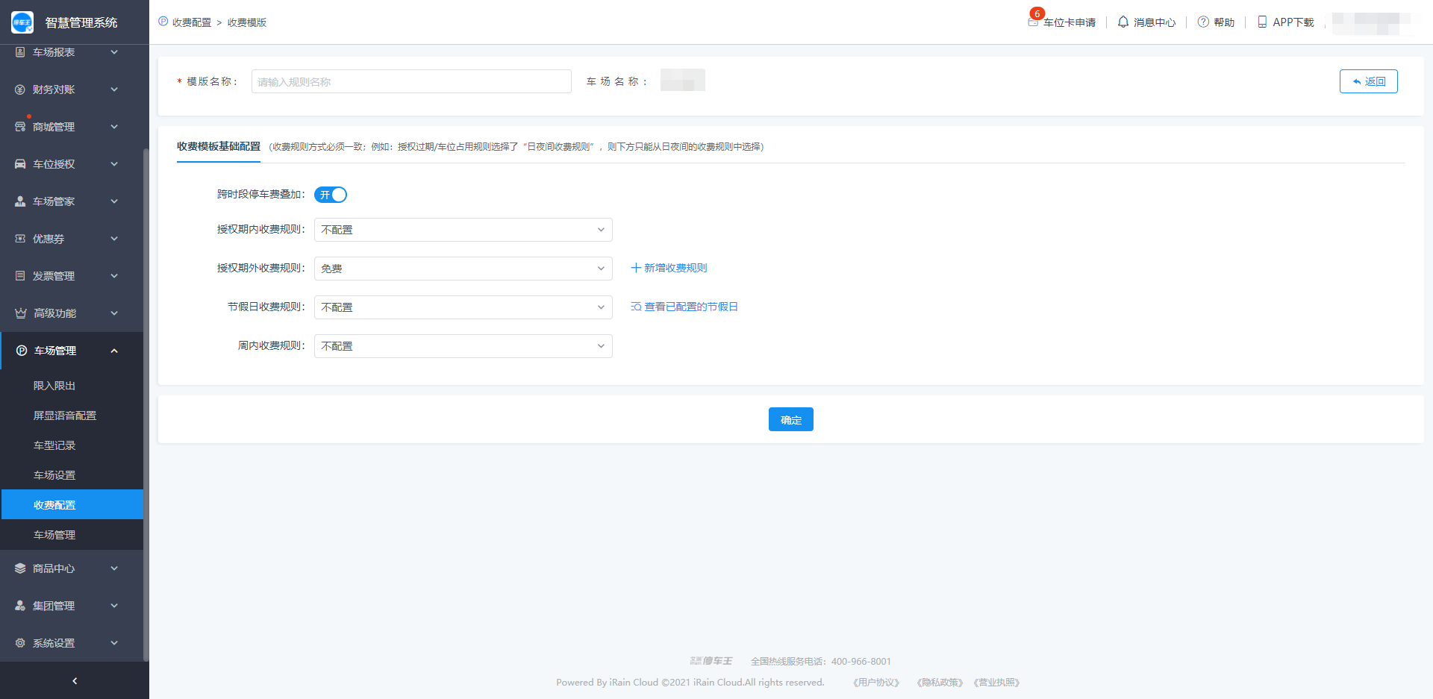Click the APP下载 label in the header
The height and width of the screenshot is (699, 1433).
(1293, 22)
